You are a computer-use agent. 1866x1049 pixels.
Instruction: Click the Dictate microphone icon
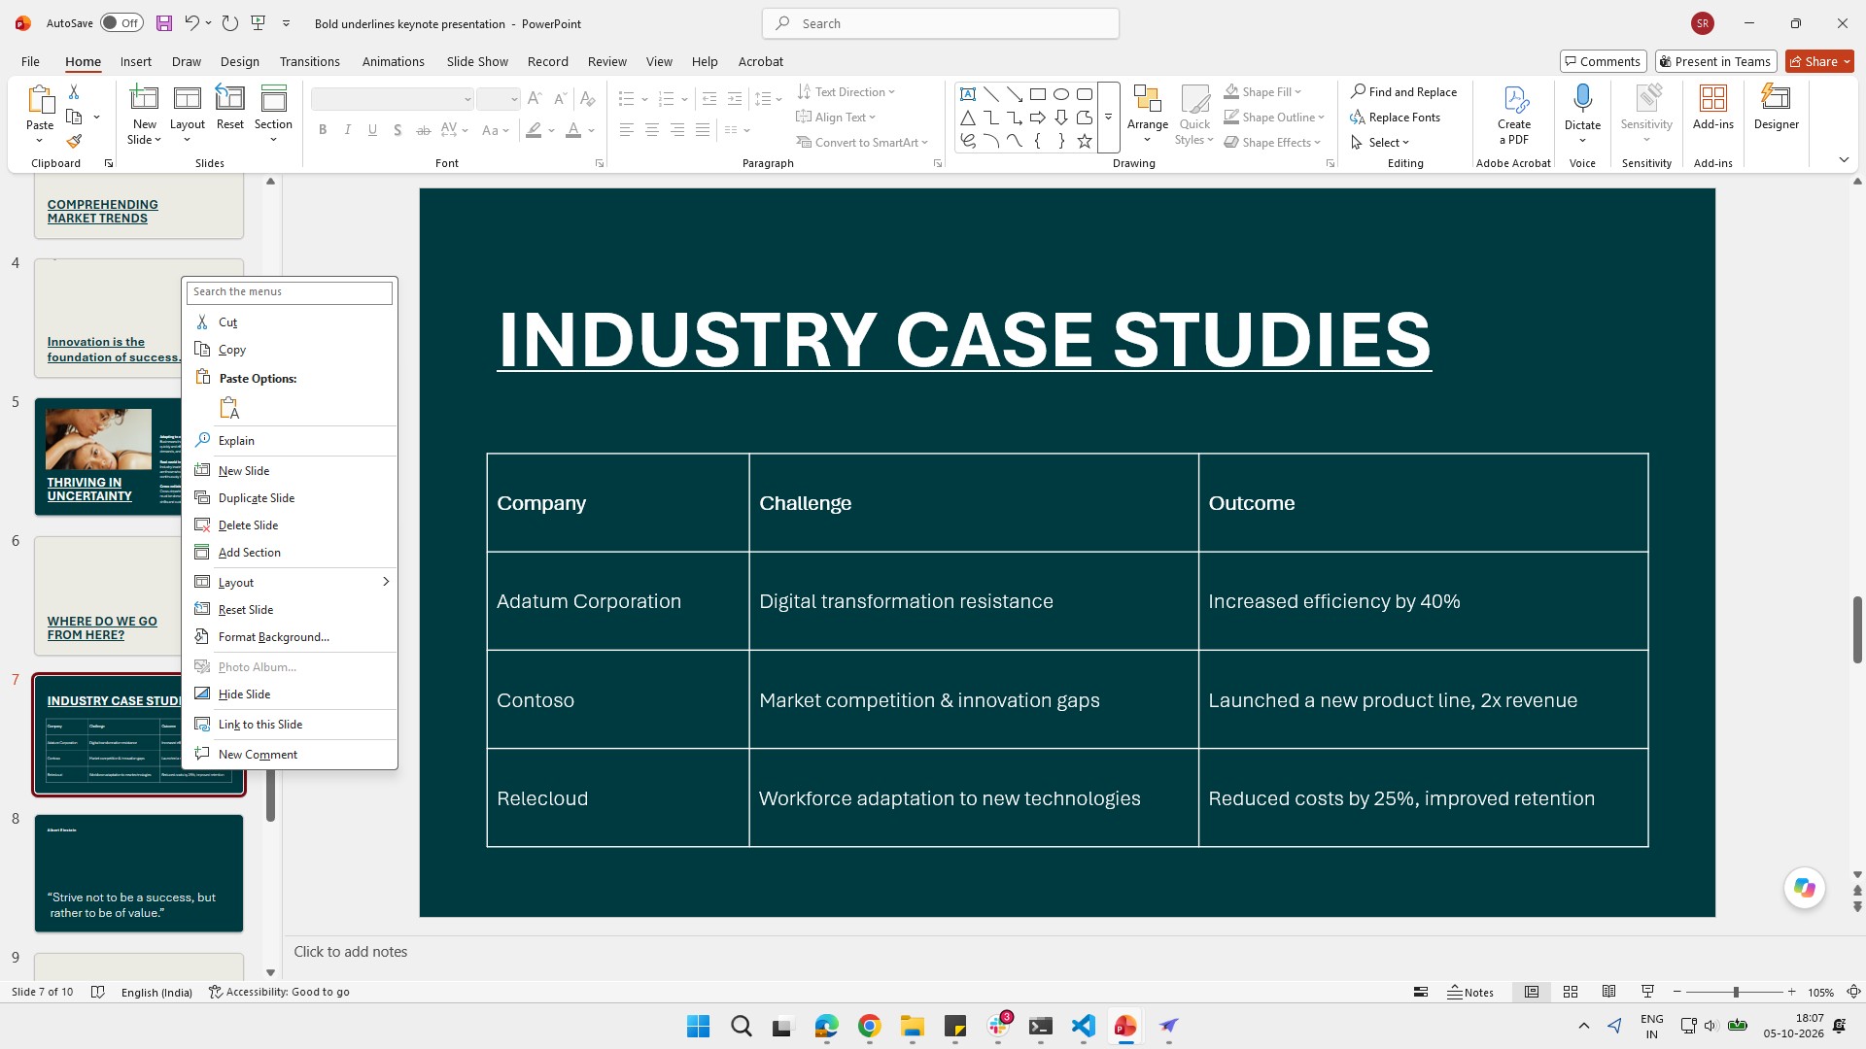[1582, 98]
